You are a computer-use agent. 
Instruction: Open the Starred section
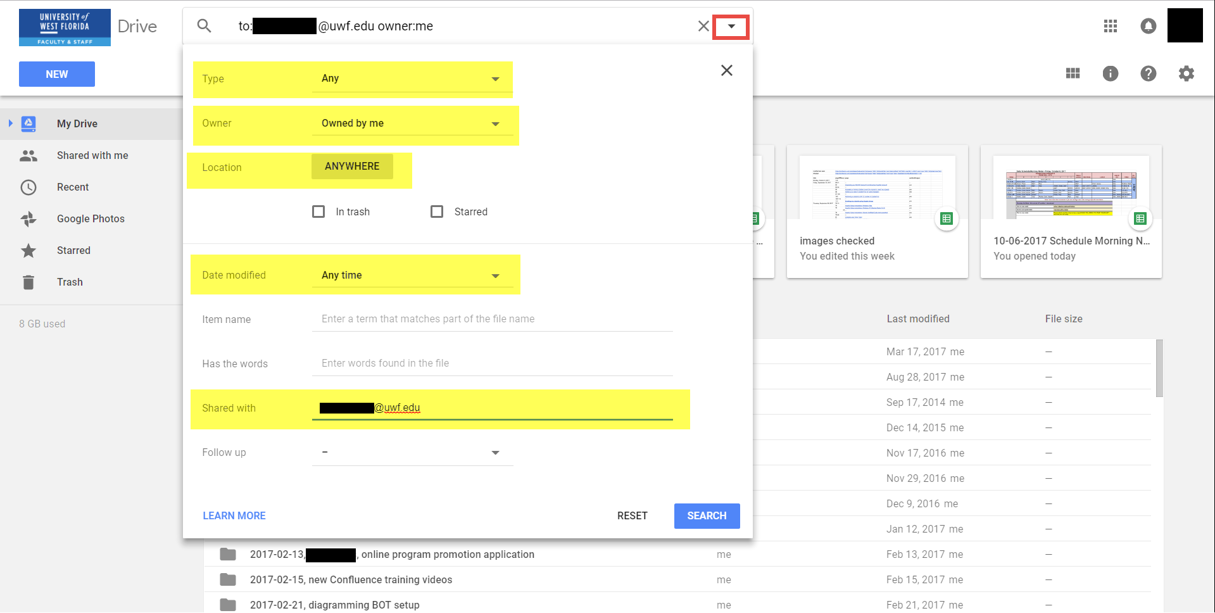(x=73, y=250)
